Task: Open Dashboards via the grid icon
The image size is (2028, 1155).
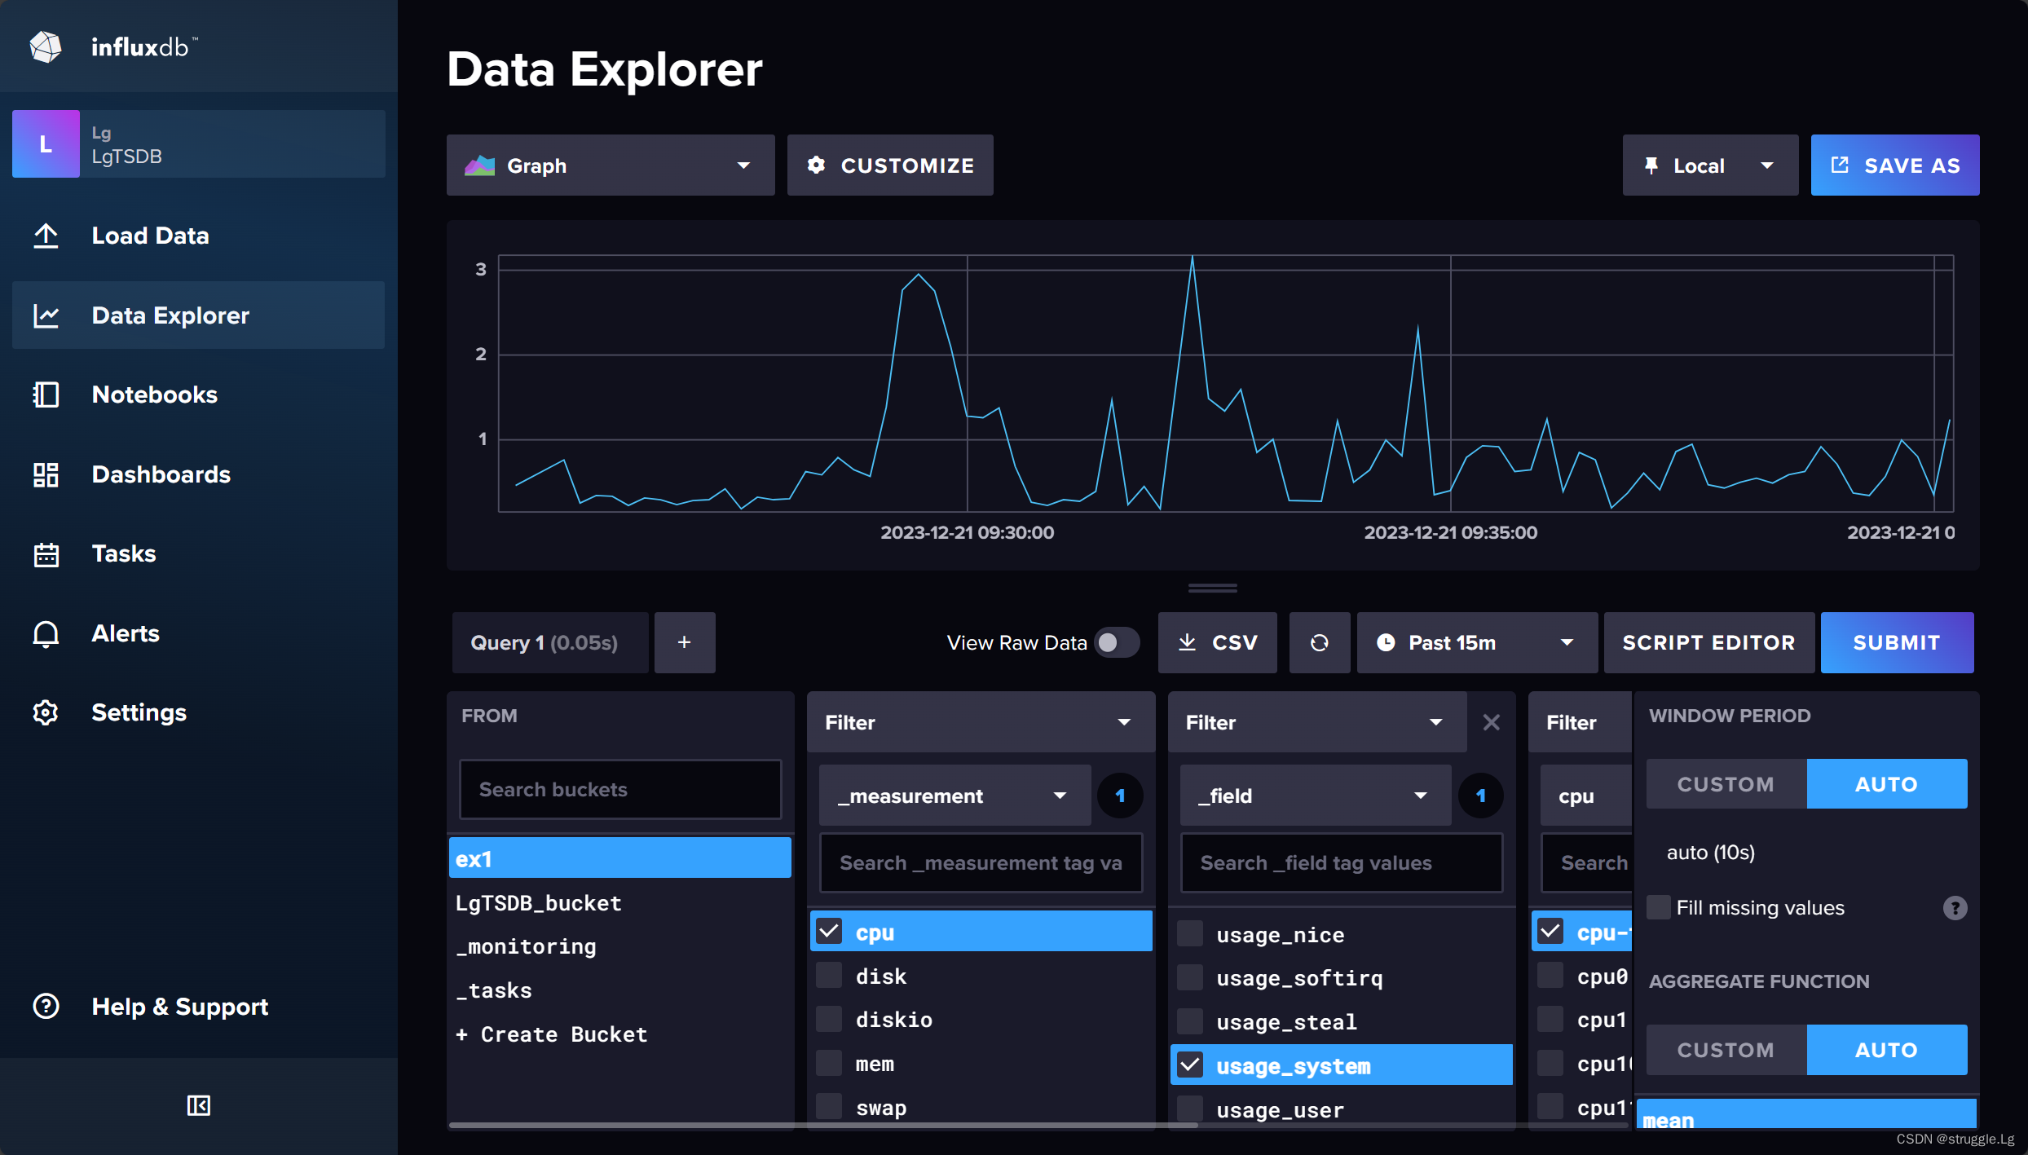Action: (46, 474)
